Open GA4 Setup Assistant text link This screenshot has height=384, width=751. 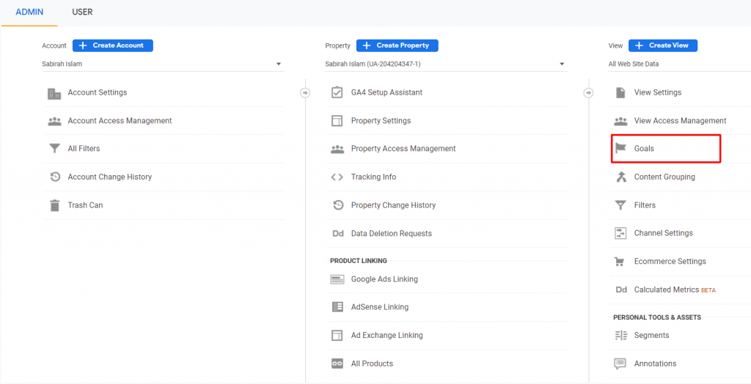pyautogui.click(x=387, y=92)
